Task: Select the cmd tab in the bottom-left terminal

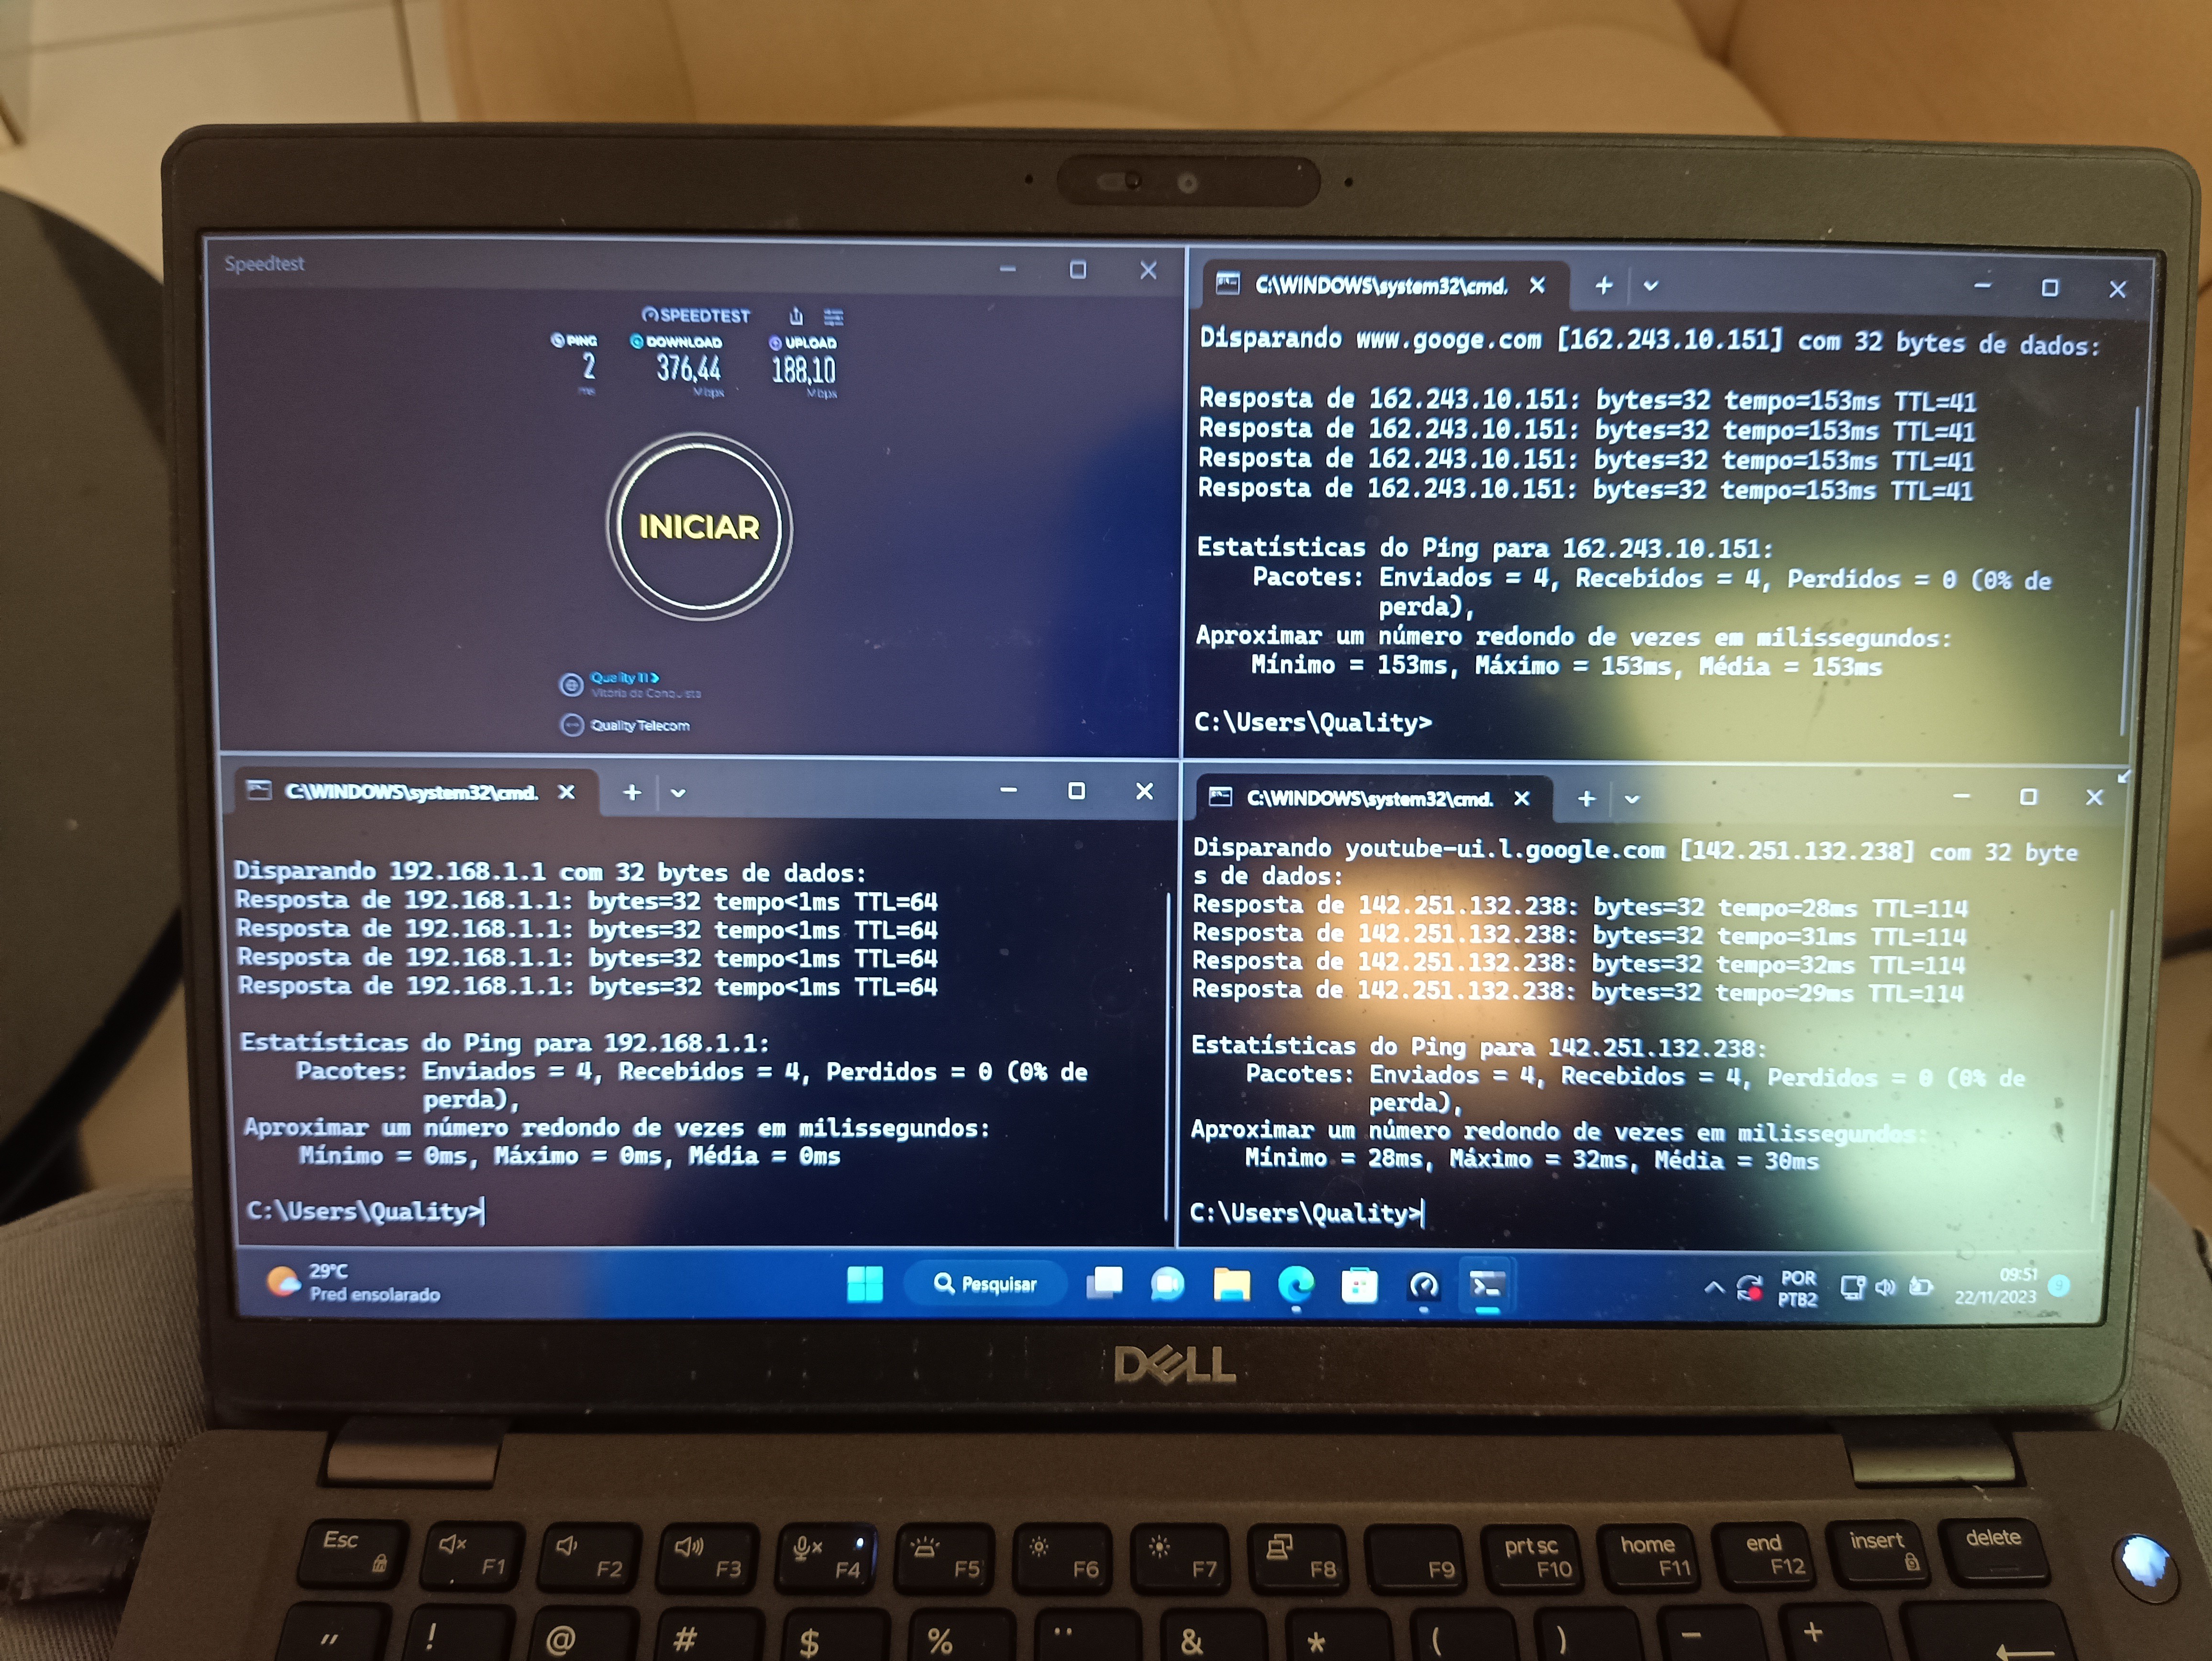Action: (410, 792)
